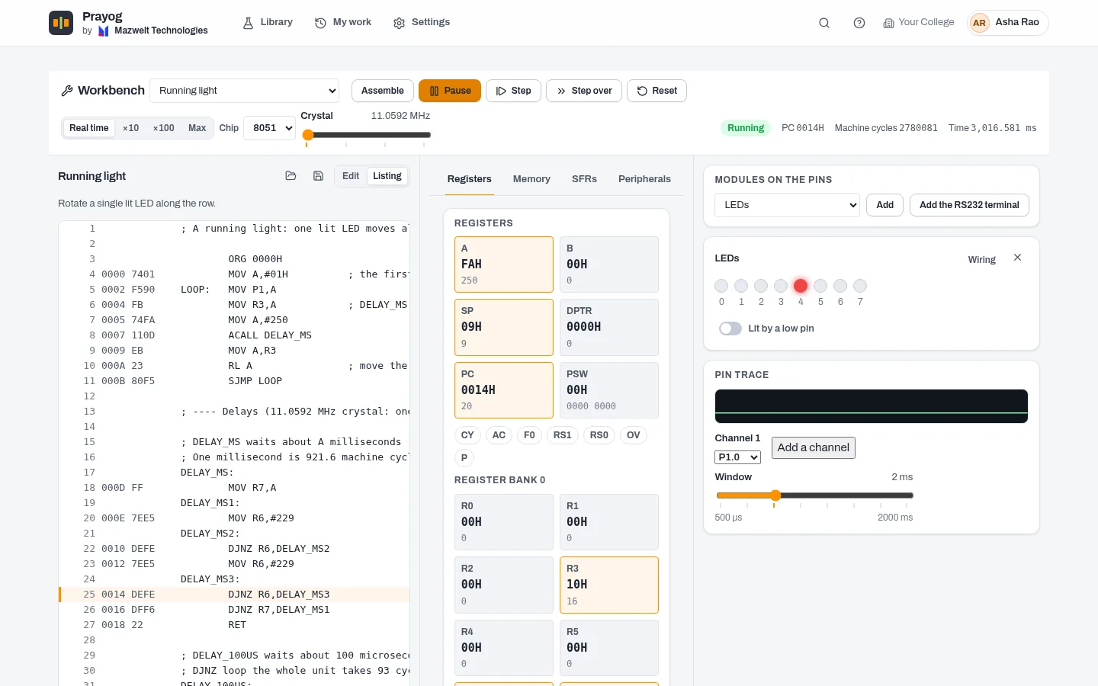The width and height of the screenshot is (1098, 686).
Task: Switch to the Peripherals tab
Action: click(644, 179)
